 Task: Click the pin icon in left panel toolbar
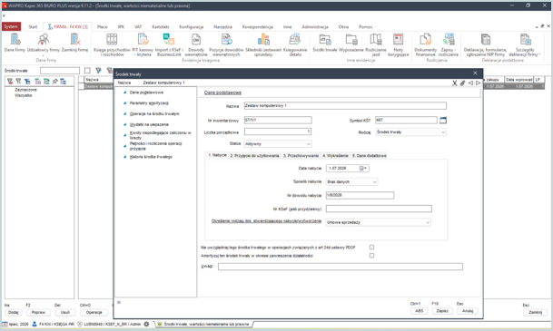pos(54,82)
